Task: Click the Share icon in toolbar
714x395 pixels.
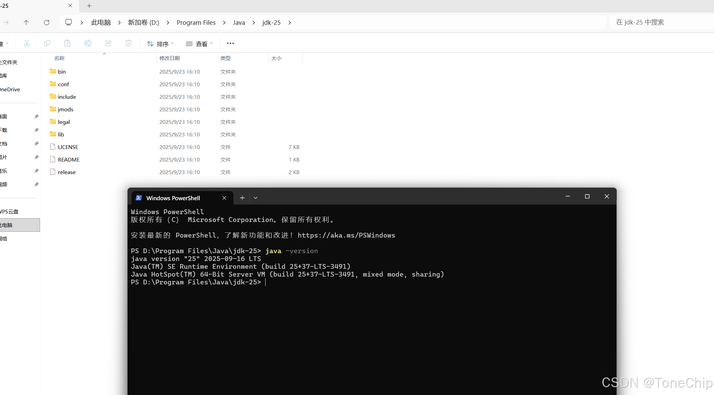Action: click(108, 43)
